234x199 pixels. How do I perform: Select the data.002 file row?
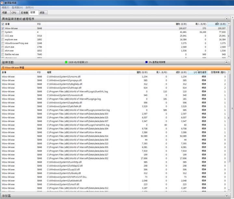[114, 158]
